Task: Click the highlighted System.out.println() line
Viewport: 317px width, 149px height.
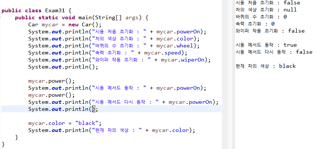Action: pyautogui.click(x=111, y=109)
